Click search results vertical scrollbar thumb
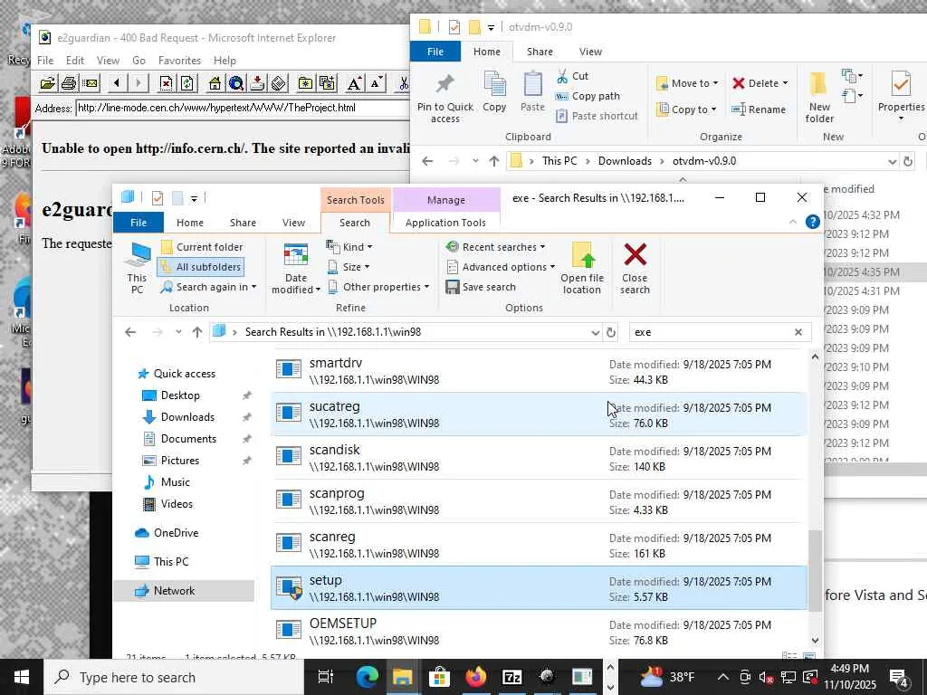The width and height of the screenshot is (927, 695). [815, 570]
